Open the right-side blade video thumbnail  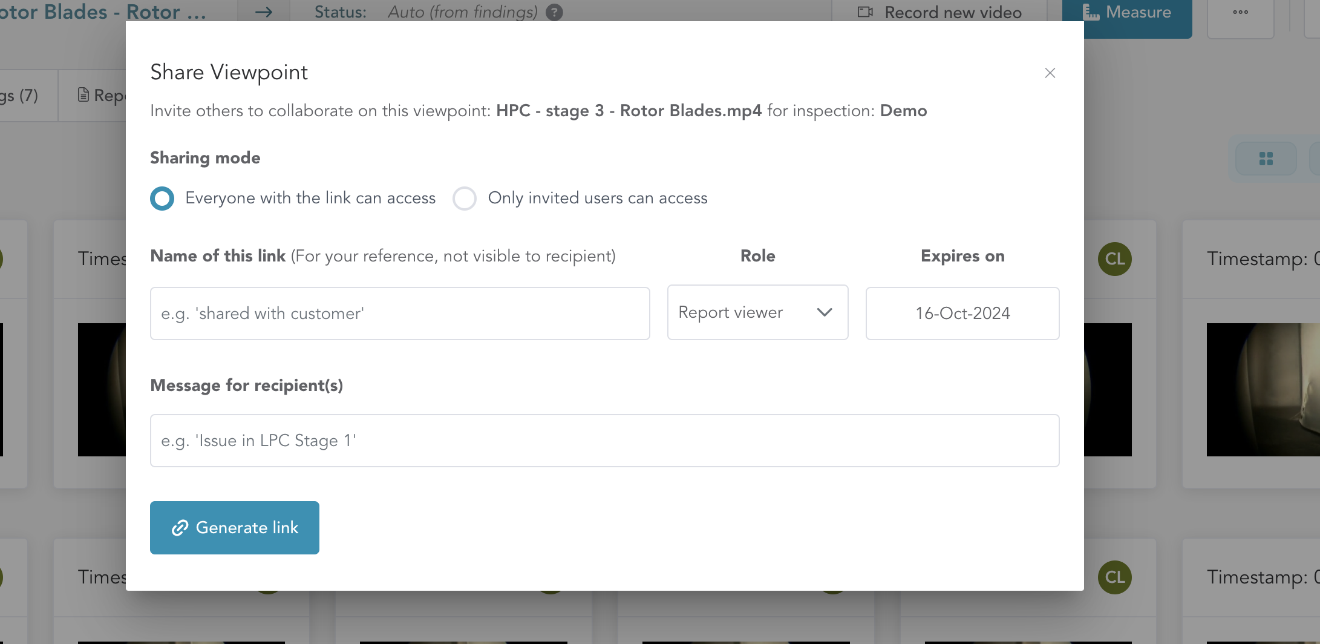tap(1263, 390)
